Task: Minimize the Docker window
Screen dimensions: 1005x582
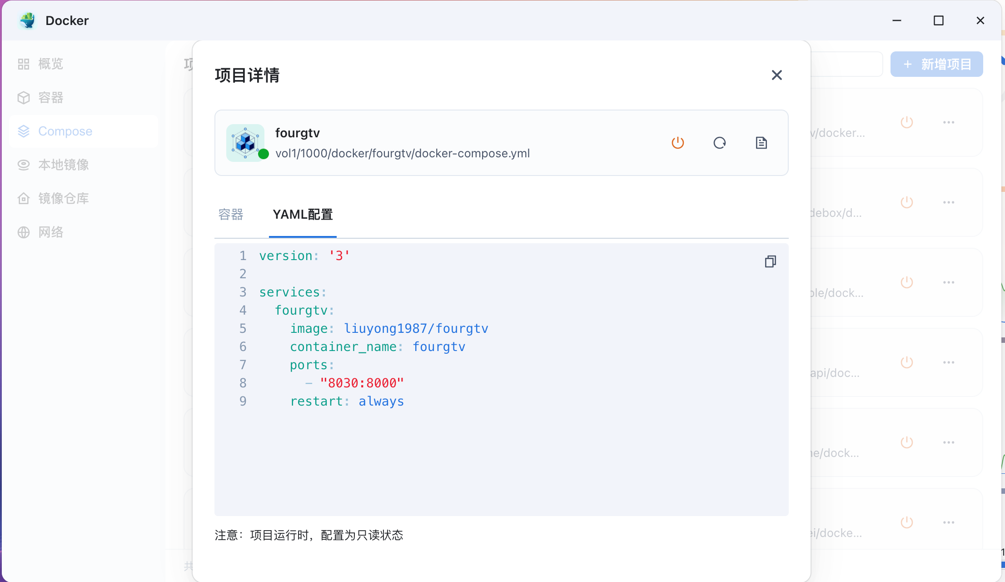Action: pos(896,20)
